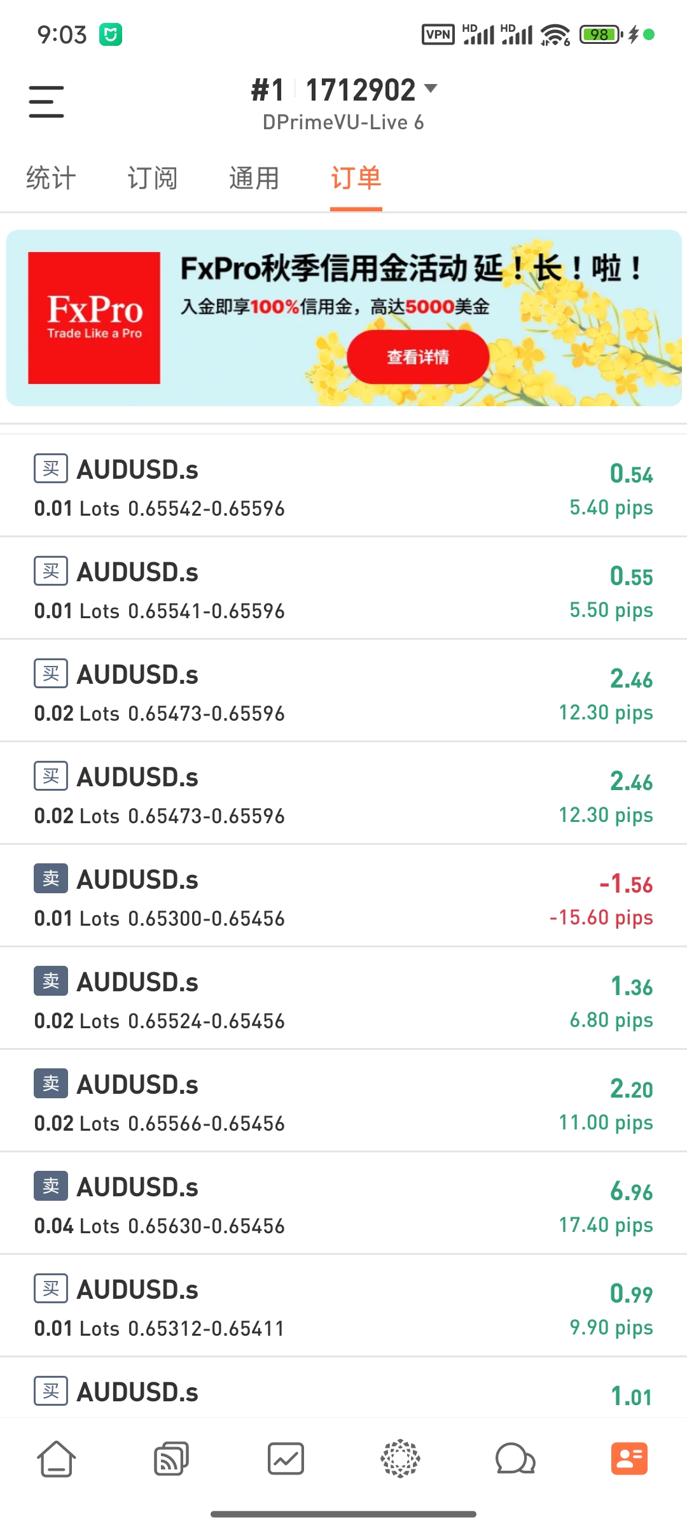Select the 订单 tab

[356, 178]
